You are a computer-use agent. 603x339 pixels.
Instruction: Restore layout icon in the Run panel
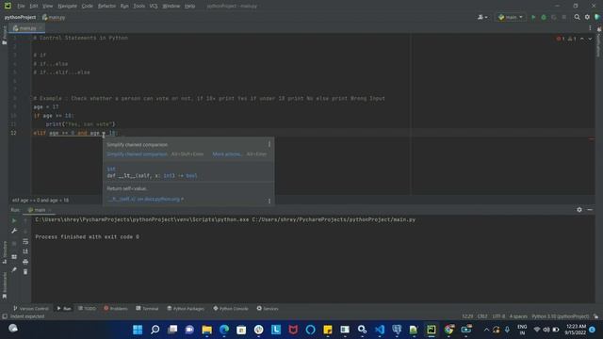click(x=14, y=257)
